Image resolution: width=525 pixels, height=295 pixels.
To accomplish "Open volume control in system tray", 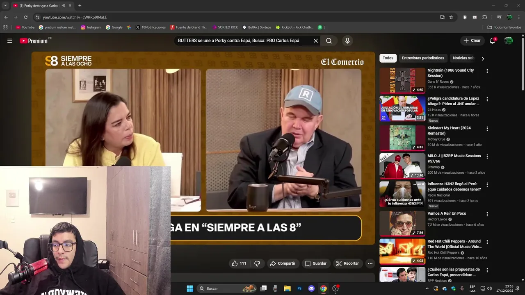I will click(x=489, y=288).
